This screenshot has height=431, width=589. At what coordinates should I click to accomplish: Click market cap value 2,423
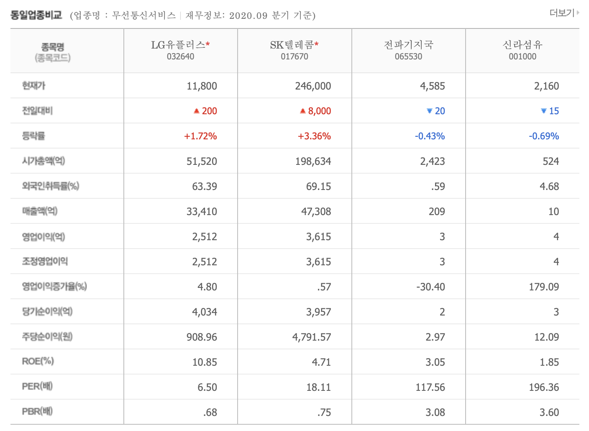[433, 162]
